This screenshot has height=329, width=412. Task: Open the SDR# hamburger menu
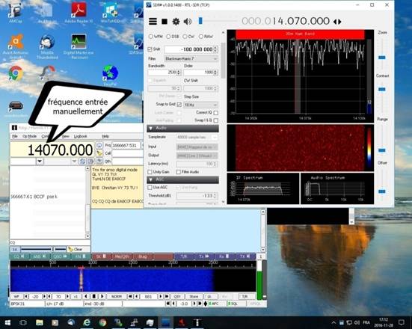pyautogui.click(x=153, y=21)
